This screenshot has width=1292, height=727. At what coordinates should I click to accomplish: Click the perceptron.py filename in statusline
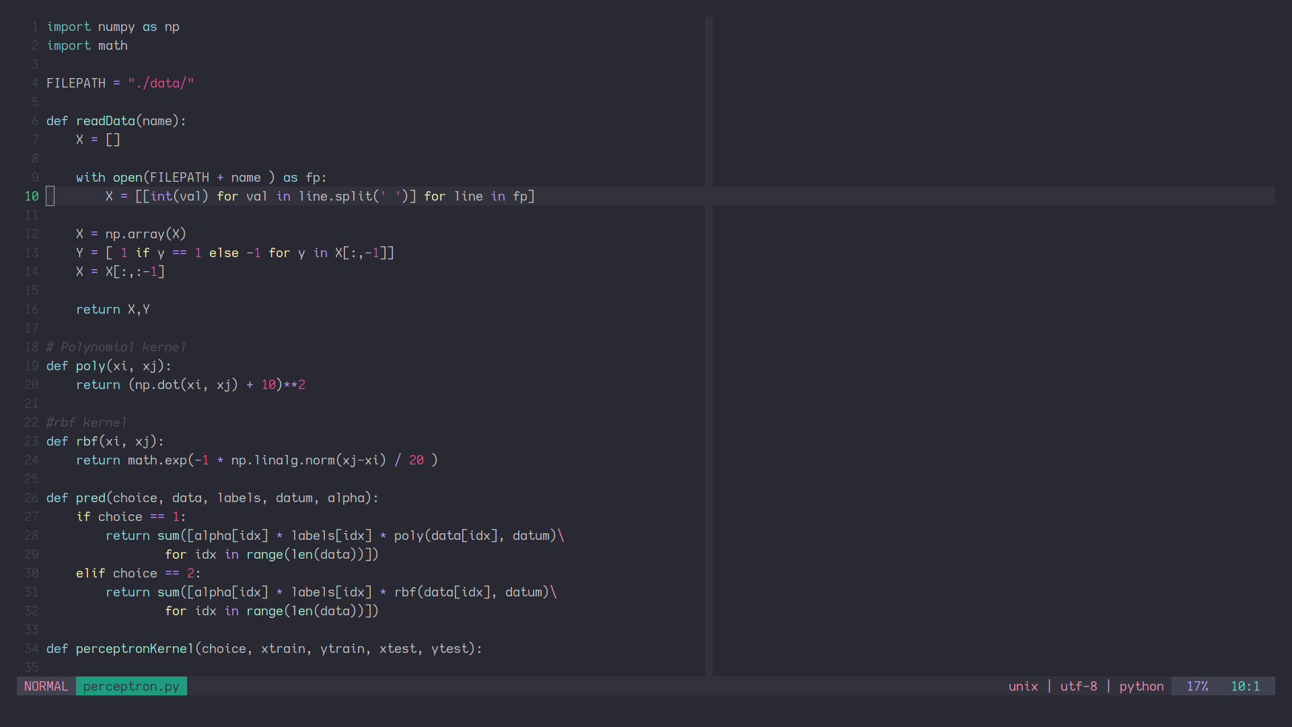(131, 686)
